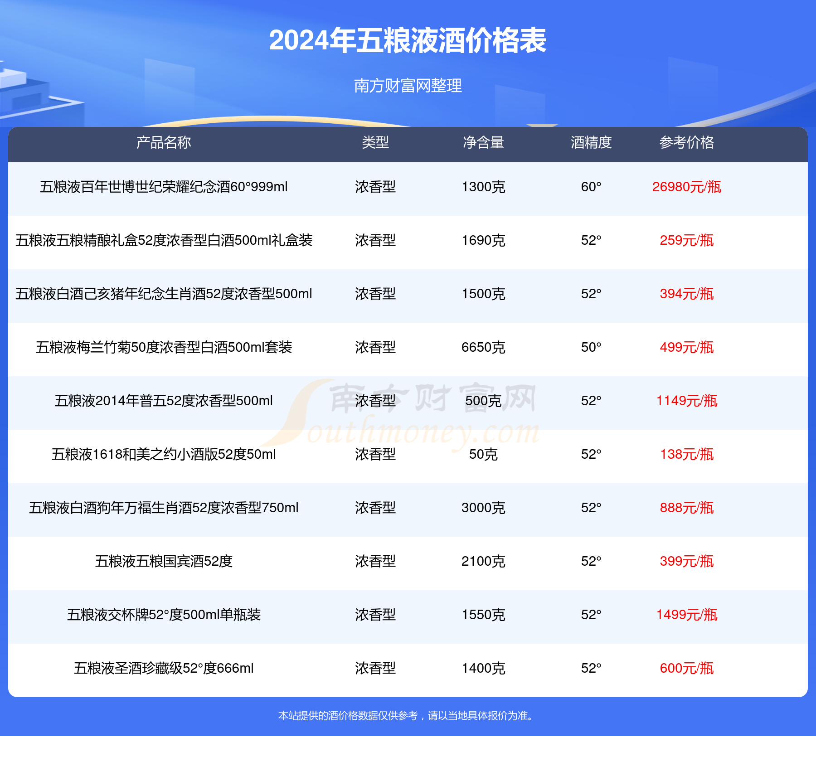816x757 pixels.
Task: Click price 499元/瓶
Action: tap(687, 347)
